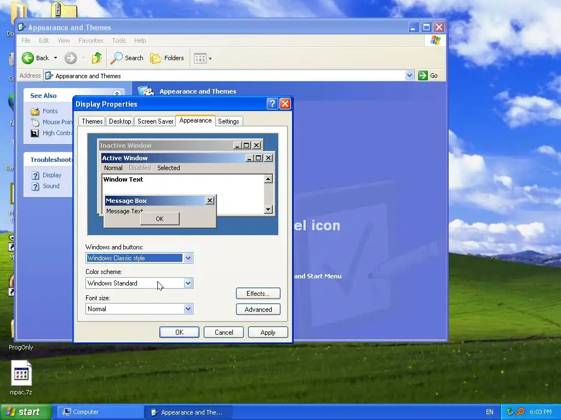561x420 pixels.
Task: Click the Appearance and Themes palette icon
Action: 146,90
